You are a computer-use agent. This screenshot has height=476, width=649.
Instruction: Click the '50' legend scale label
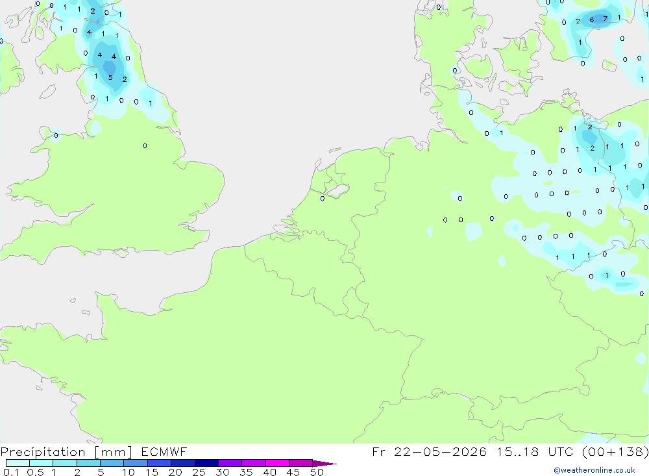coord(317,472)
